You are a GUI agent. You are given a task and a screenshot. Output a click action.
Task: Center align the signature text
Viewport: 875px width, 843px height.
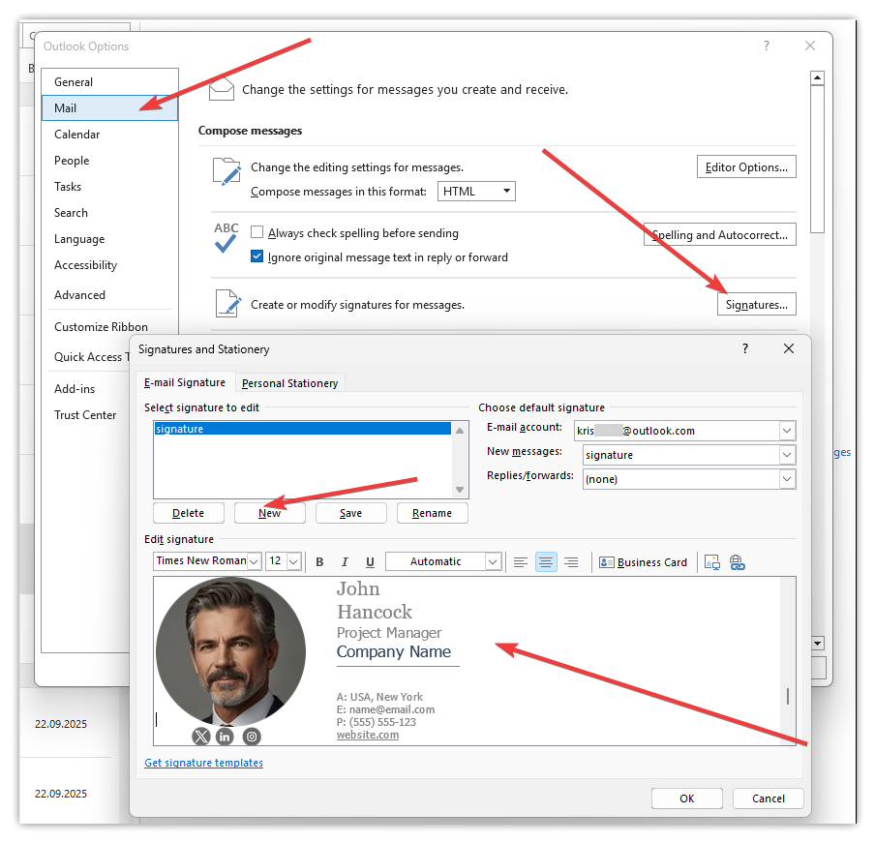point(546,562)
